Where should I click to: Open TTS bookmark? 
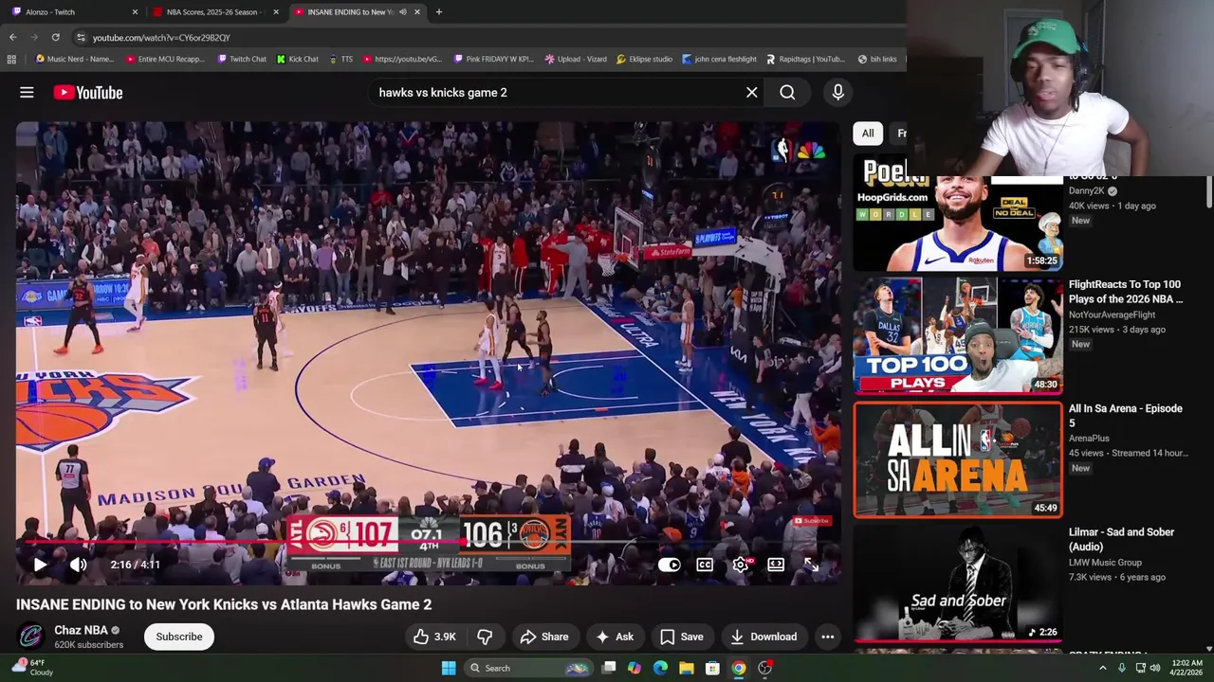pos(341,59)
